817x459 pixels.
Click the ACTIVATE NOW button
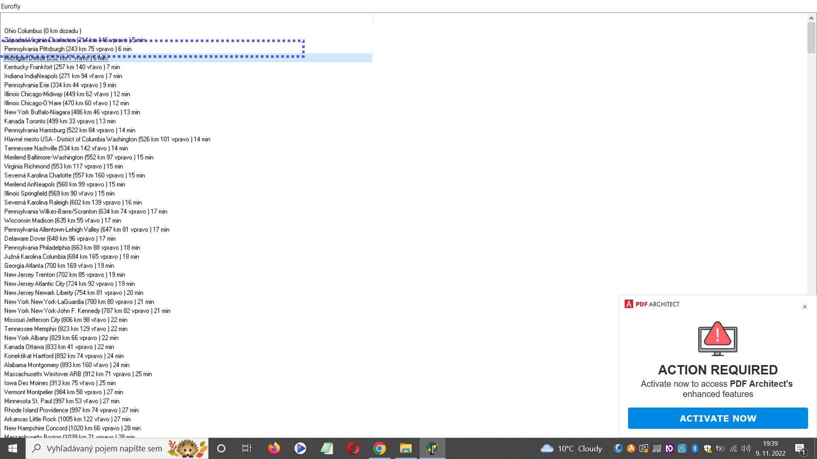(x=718, y=418)
